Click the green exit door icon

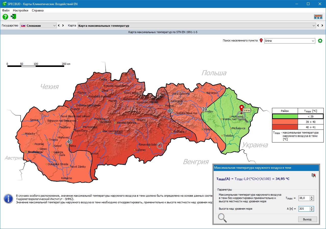pyautogui.click(x=13, y=17)
